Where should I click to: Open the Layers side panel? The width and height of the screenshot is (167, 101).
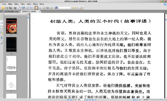tap(2, 28)
